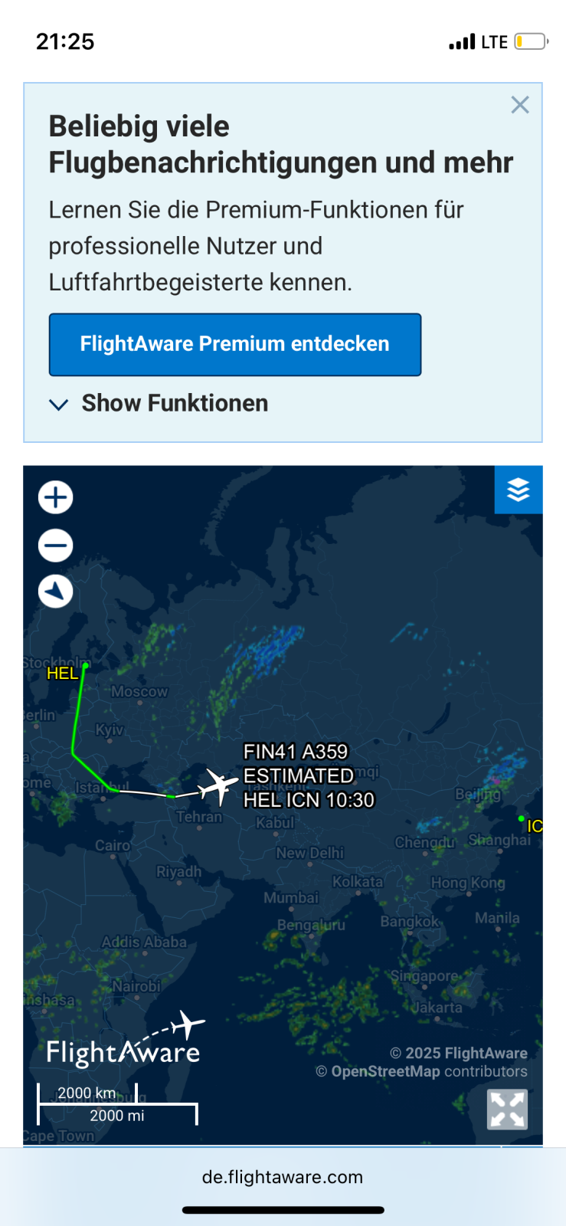Click the FlightAware logo on map
566x1226 pixels.
tap(125, 1042)
